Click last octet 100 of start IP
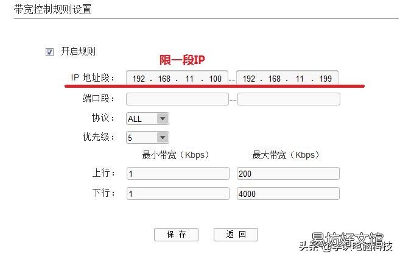The height and width of the screenshot is (259, 400). click(214, 79)
